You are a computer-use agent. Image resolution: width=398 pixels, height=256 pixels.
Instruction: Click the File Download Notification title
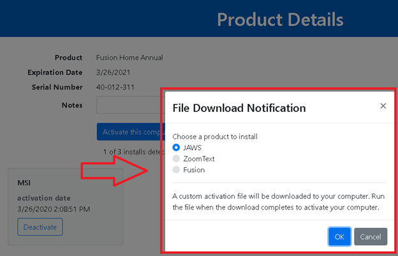(x=239, y=108)
